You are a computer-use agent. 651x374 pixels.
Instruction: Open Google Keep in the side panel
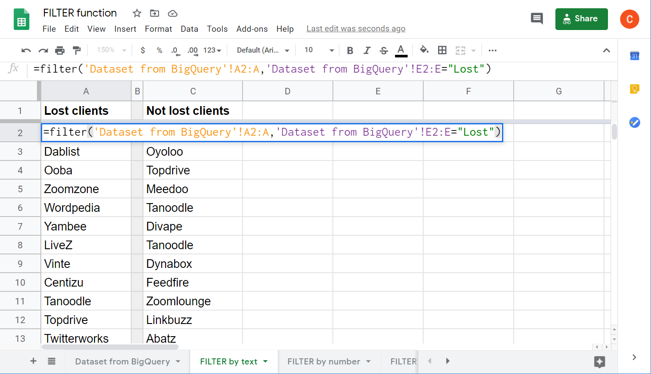tap(634, 89)
